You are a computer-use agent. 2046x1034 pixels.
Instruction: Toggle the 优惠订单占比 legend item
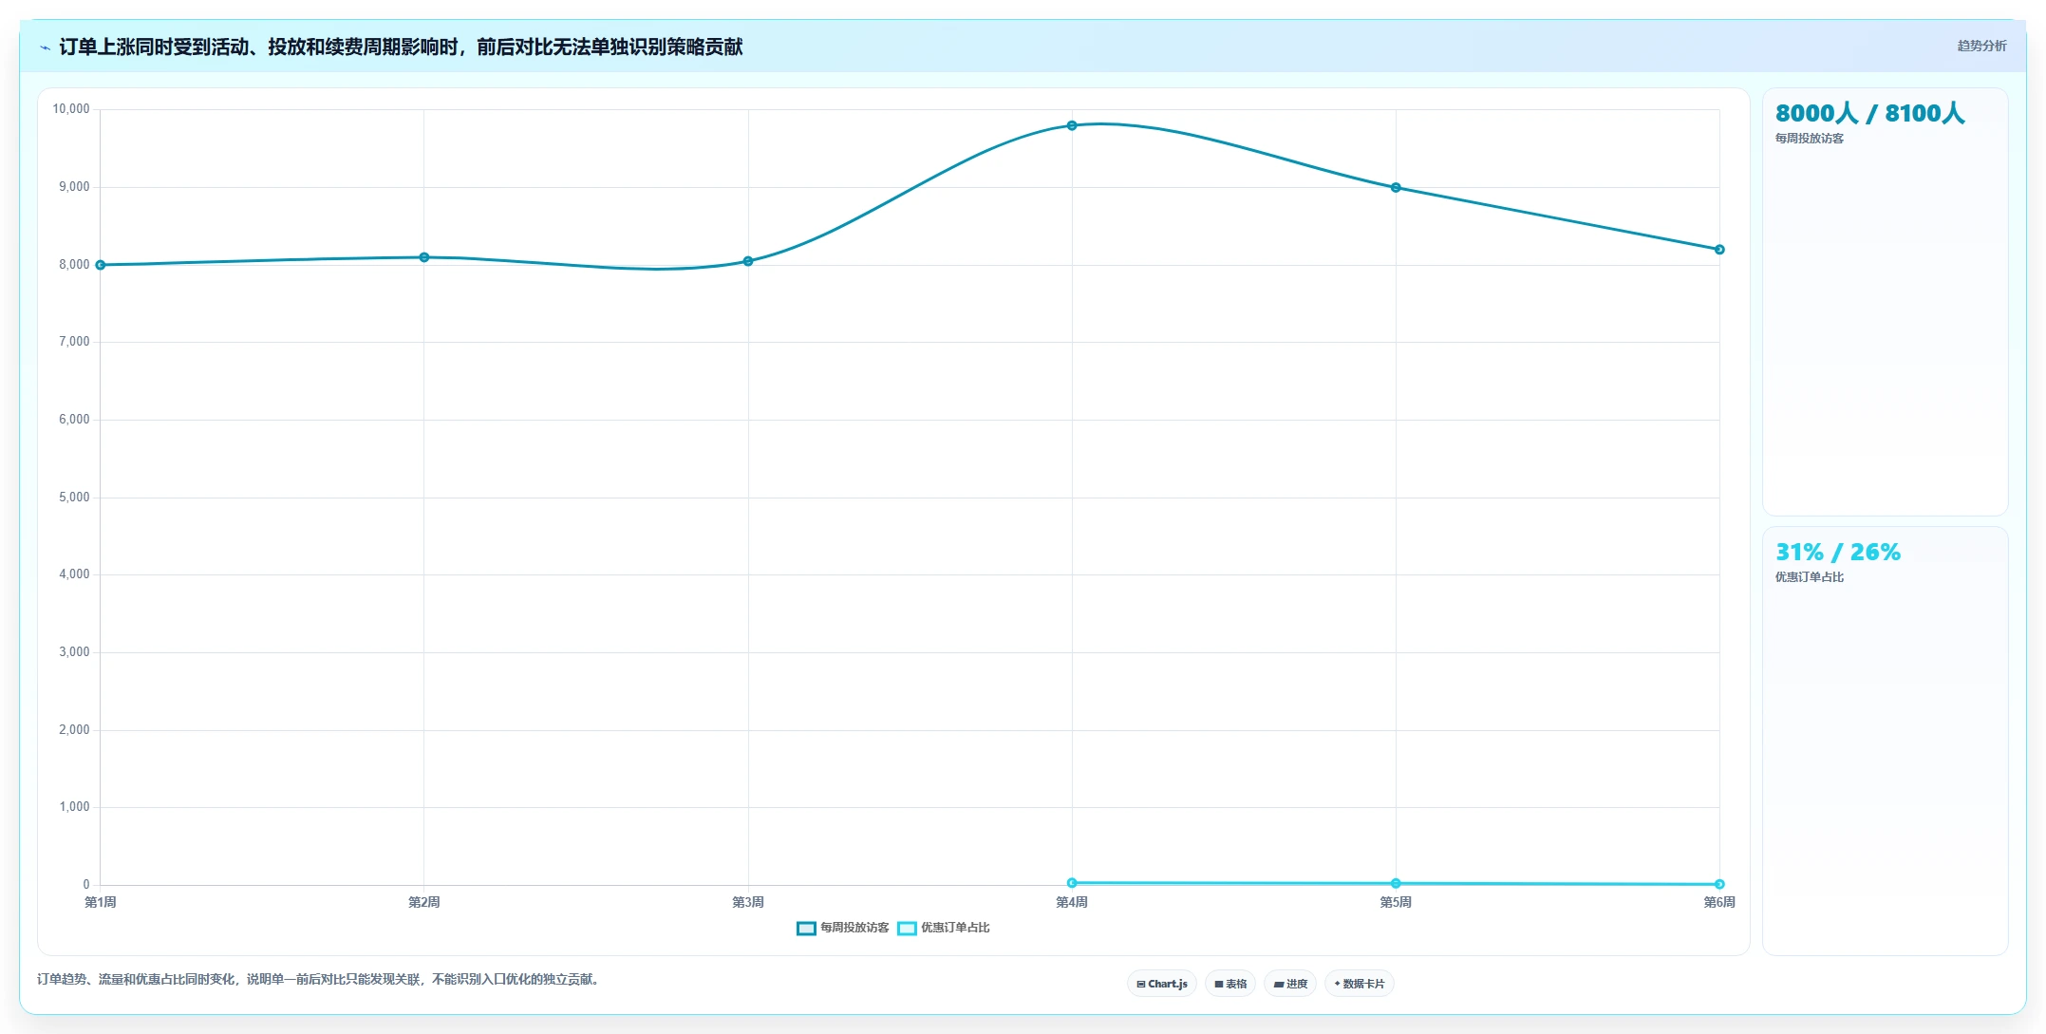click(944, 928)
